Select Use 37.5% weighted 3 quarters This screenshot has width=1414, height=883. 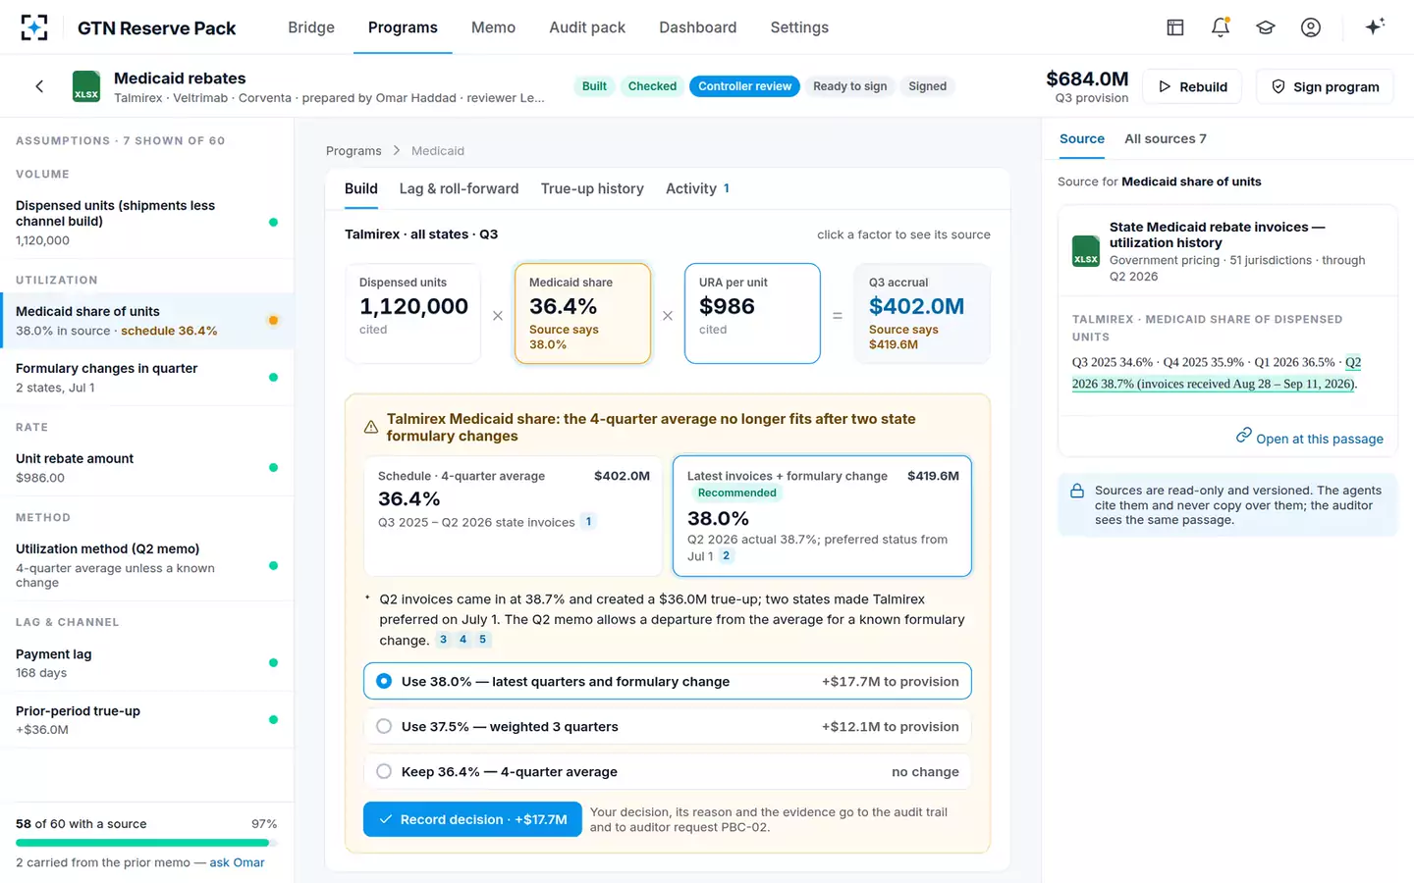point(668,727)
